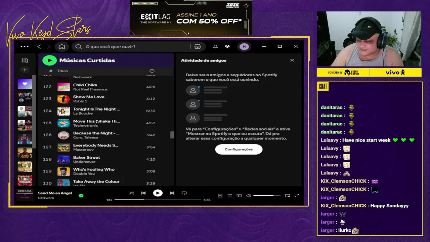Viewport: 430px width, 242px height.
Task: Open Liked Songs heart playlist in sidebar
Action: pyautogui.click(x=25, y=84)
